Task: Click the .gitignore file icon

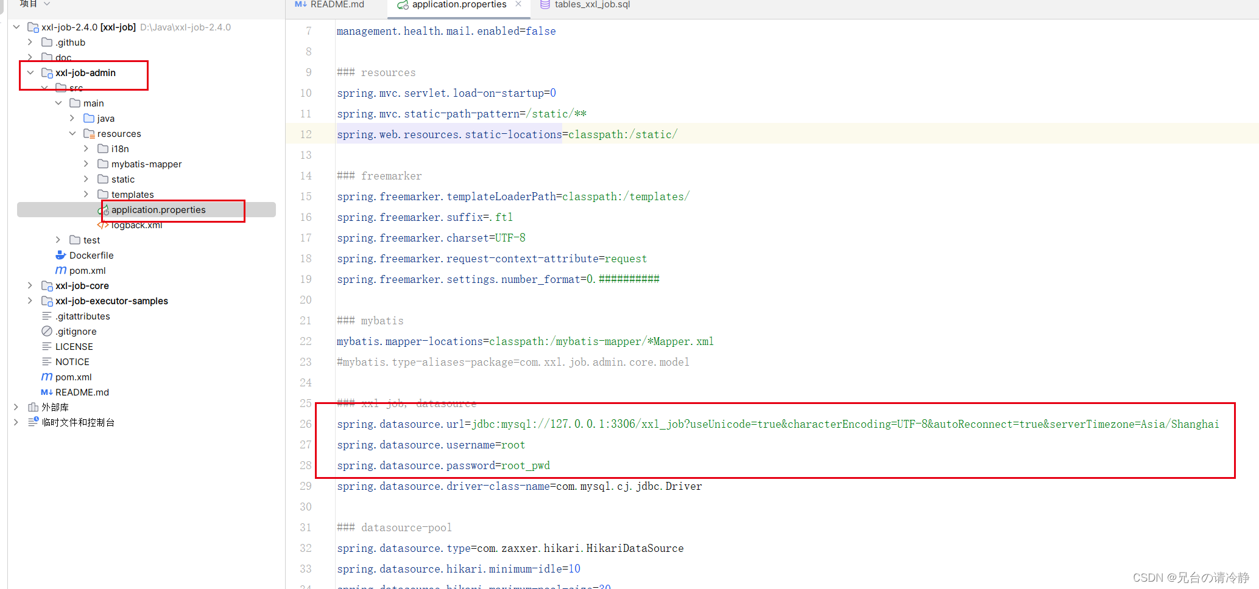Action: coord(47,331)
